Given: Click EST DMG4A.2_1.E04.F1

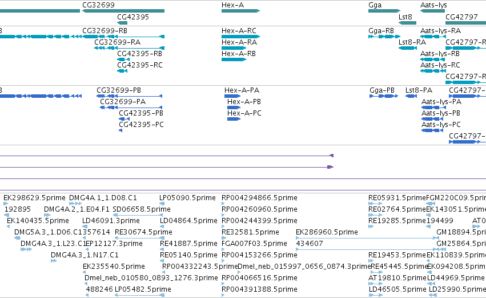Looking at the screenshot, I should pos(77,209).
